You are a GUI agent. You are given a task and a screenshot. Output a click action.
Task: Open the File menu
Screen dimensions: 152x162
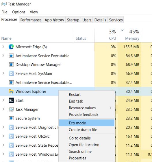coord(4,12)
